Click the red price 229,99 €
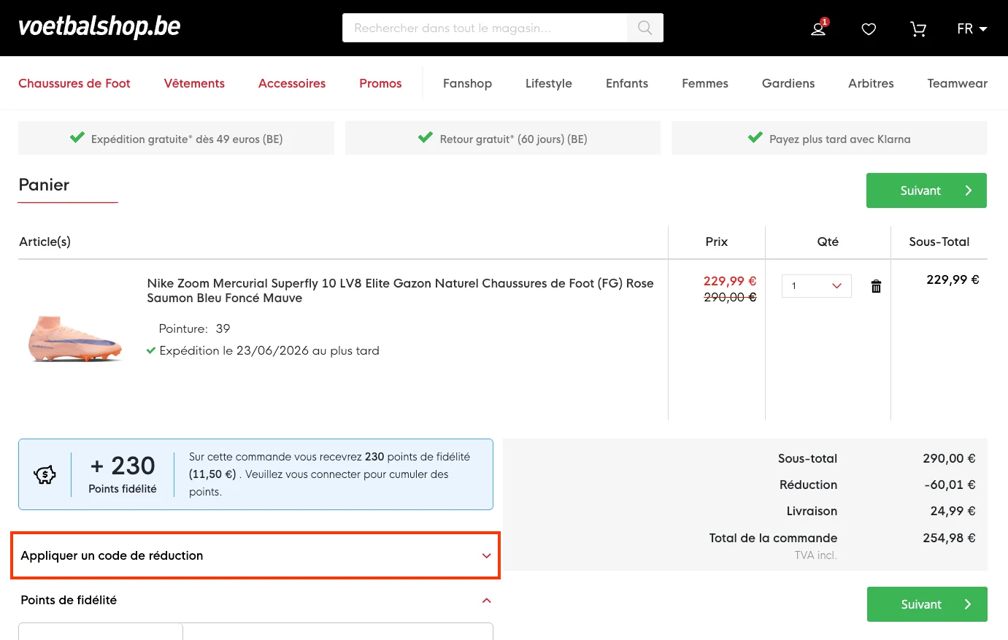Screen dimensions: 1008x640 (730, 281)
